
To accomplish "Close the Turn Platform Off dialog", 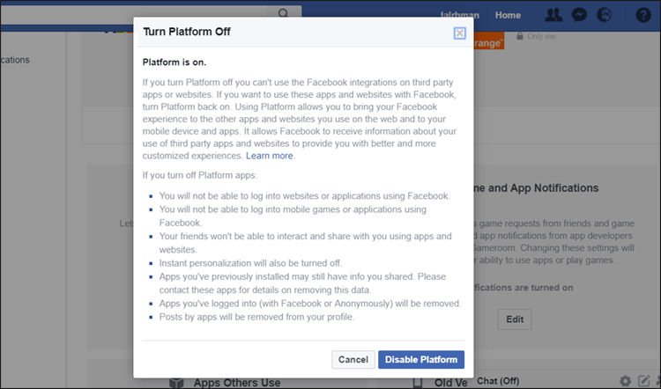I will coord(459,33).
